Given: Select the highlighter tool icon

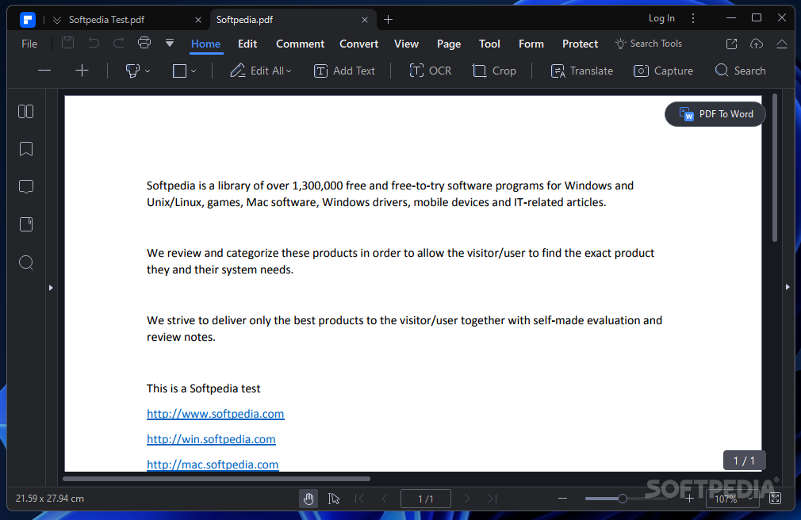Looking at the screenshot, I should 132,71.
